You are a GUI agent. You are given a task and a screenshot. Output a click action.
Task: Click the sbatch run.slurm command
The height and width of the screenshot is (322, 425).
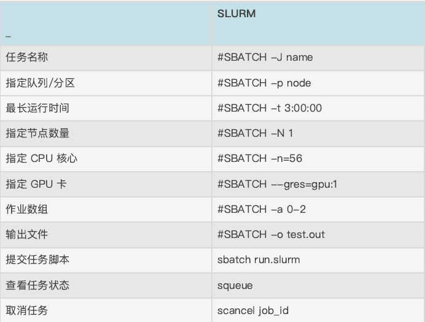[x=259, y=260]
